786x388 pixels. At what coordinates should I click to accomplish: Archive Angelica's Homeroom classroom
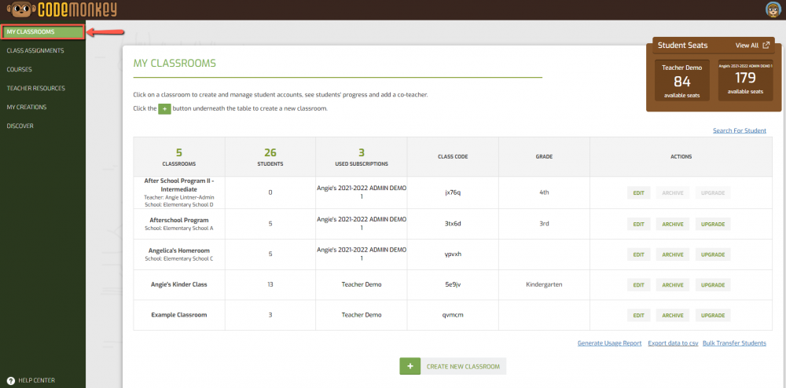673,254
